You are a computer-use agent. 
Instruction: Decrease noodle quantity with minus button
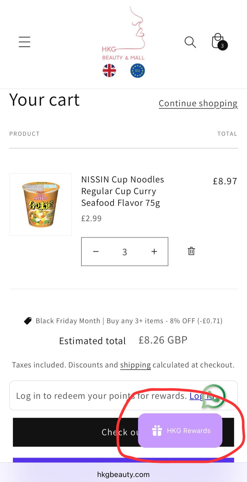pos(96,251)
